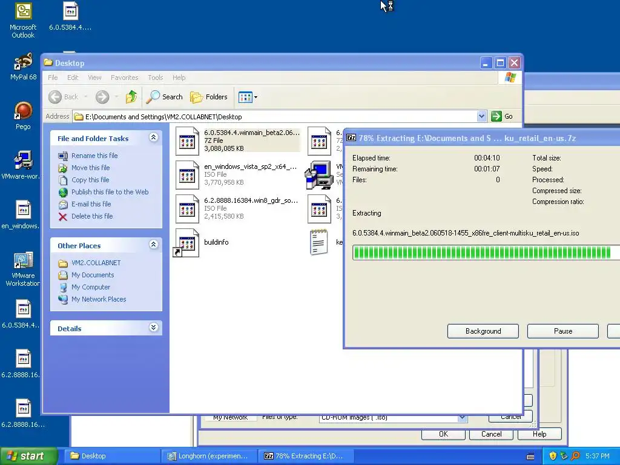Click E-mail this file link

91,204
